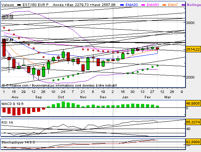Click the Jan month label
Screen dimensions: 201x152
coord(125,97)
